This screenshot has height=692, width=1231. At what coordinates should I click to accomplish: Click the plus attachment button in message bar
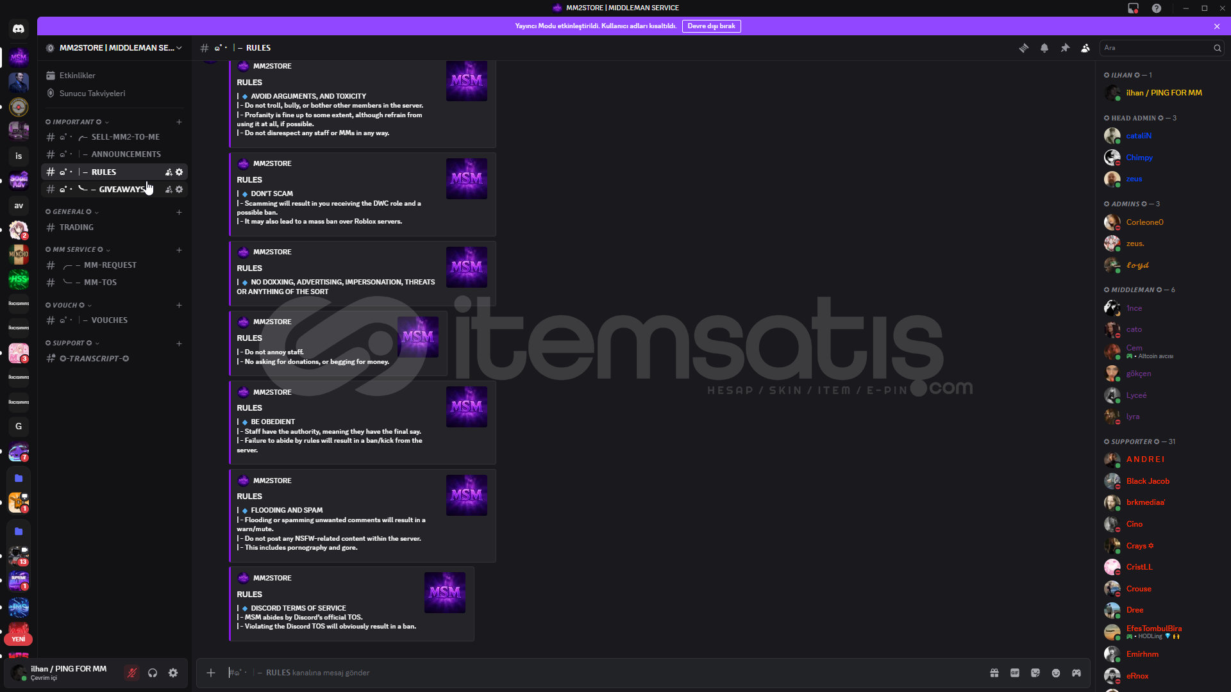[211, 673]
